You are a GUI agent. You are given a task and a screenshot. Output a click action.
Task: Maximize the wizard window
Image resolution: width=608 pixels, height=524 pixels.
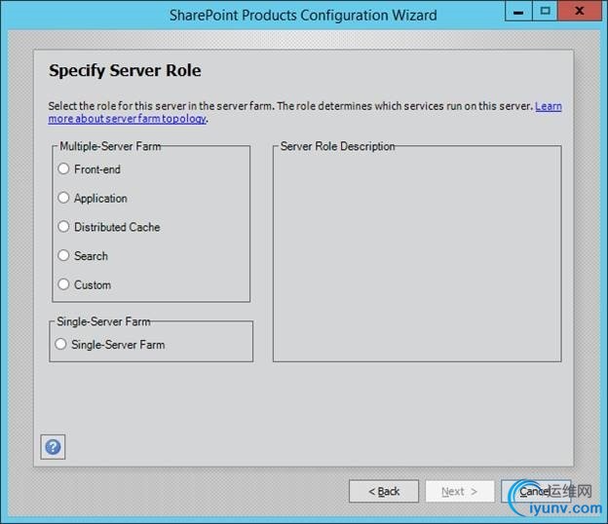(545, 12)
